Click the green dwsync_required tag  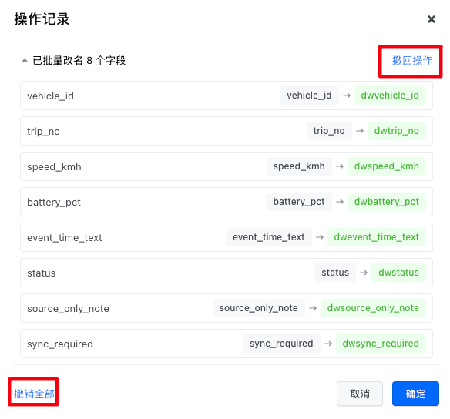click(x=381, y=344)
